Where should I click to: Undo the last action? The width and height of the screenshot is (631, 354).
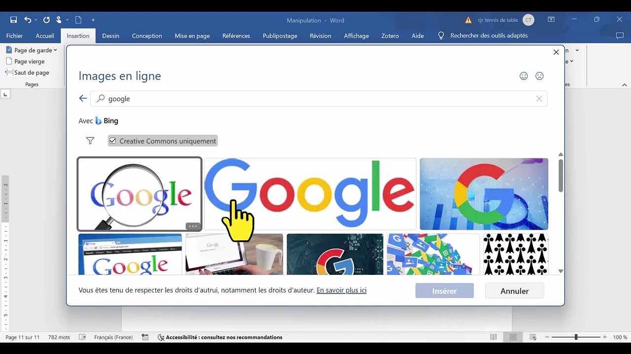point(28,20)
